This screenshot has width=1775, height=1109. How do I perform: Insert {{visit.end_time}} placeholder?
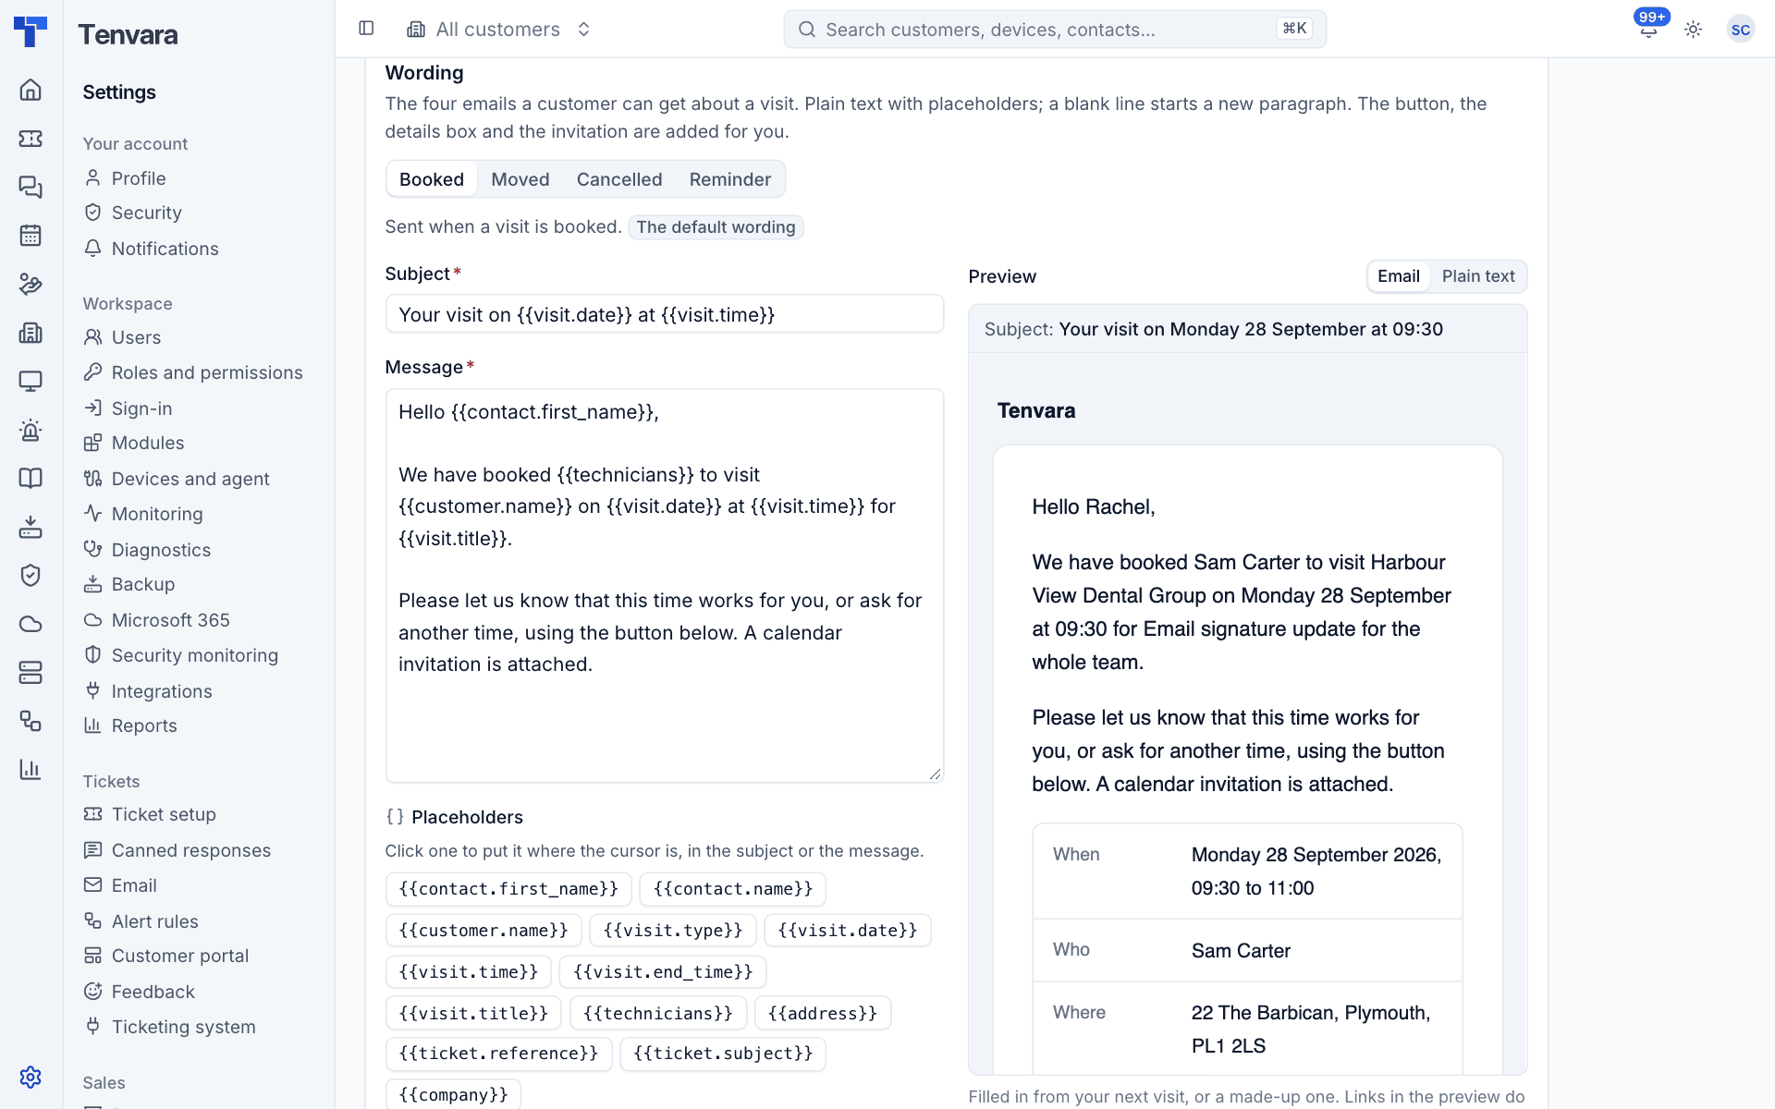[663, 972]
